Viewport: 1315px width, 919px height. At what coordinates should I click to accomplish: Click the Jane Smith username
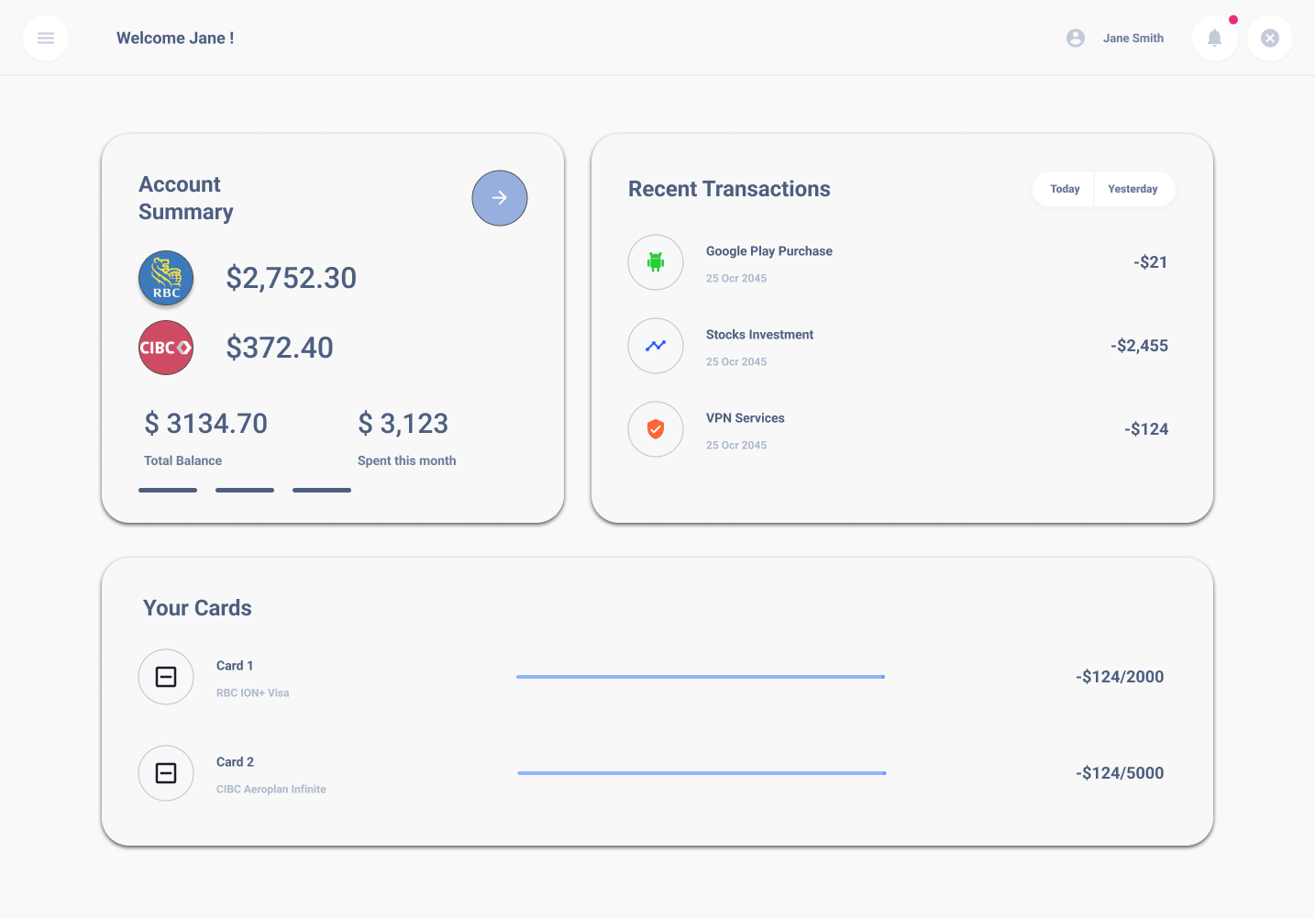click(1133, 39)
